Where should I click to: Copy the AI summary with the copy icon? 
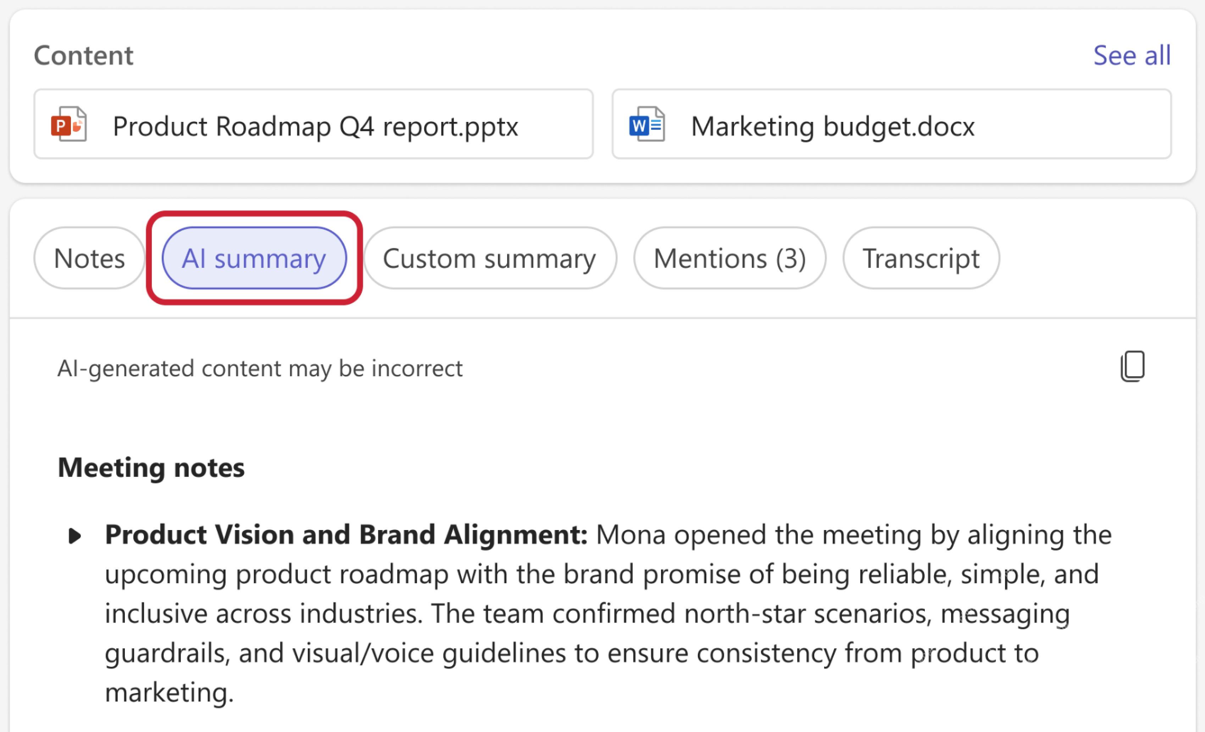point(1133,366)
